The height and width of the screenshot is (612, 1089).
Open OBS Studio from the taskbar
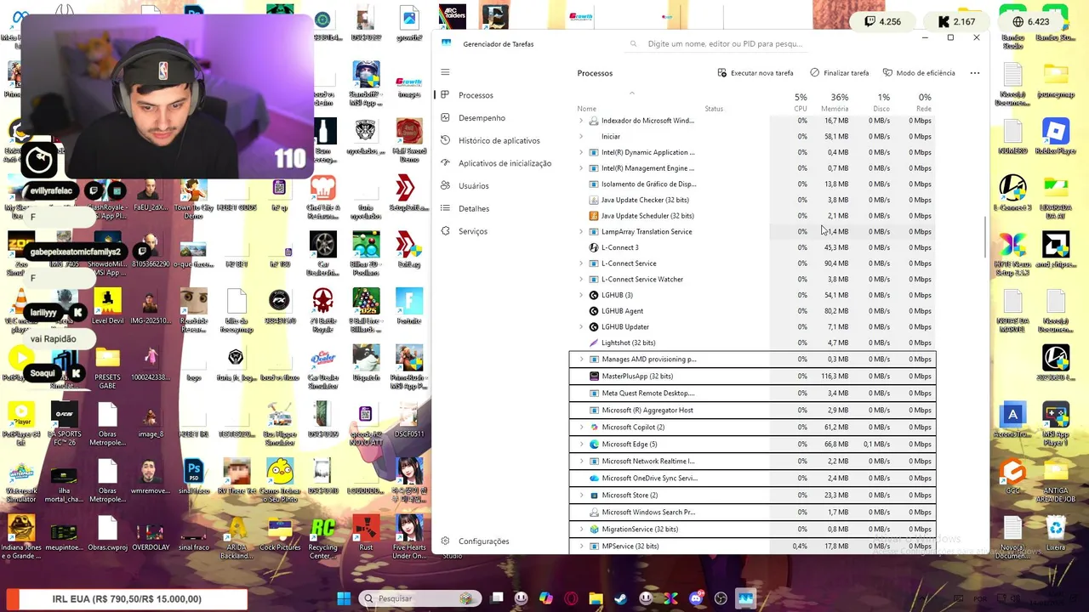click(x=721, y=598)
